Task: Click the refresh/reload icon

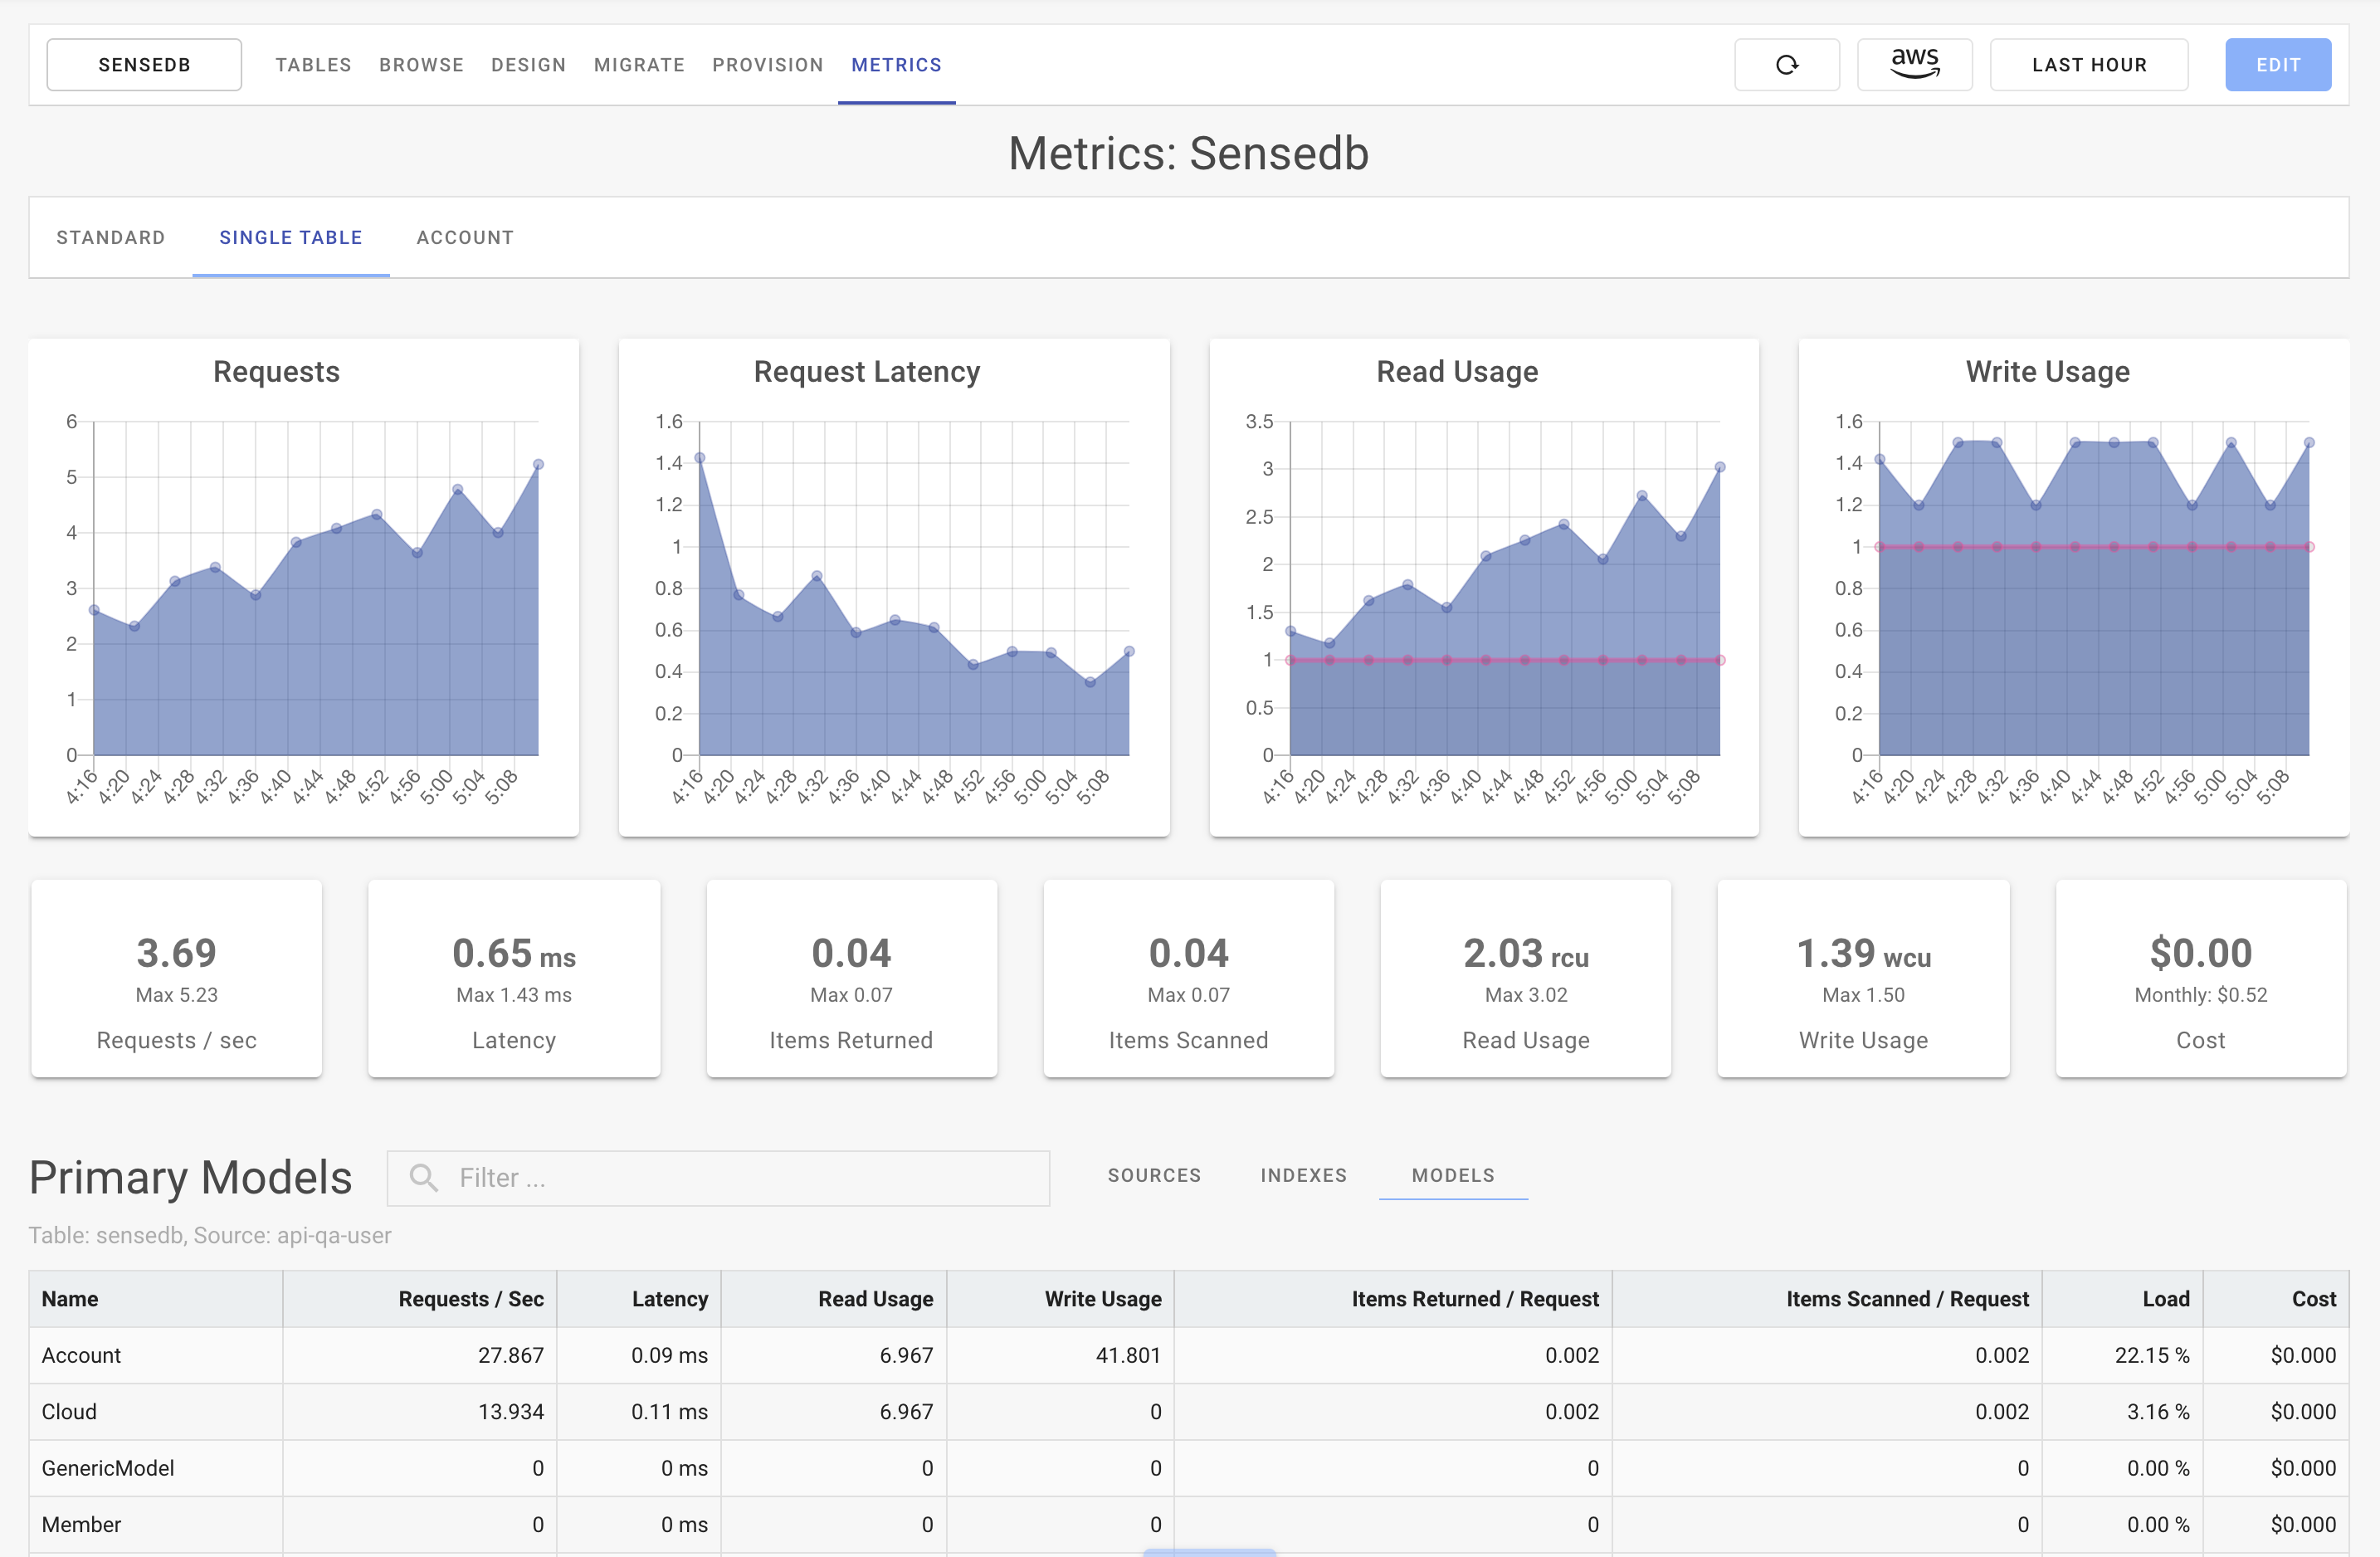Action: click(x=1786, y=62)
